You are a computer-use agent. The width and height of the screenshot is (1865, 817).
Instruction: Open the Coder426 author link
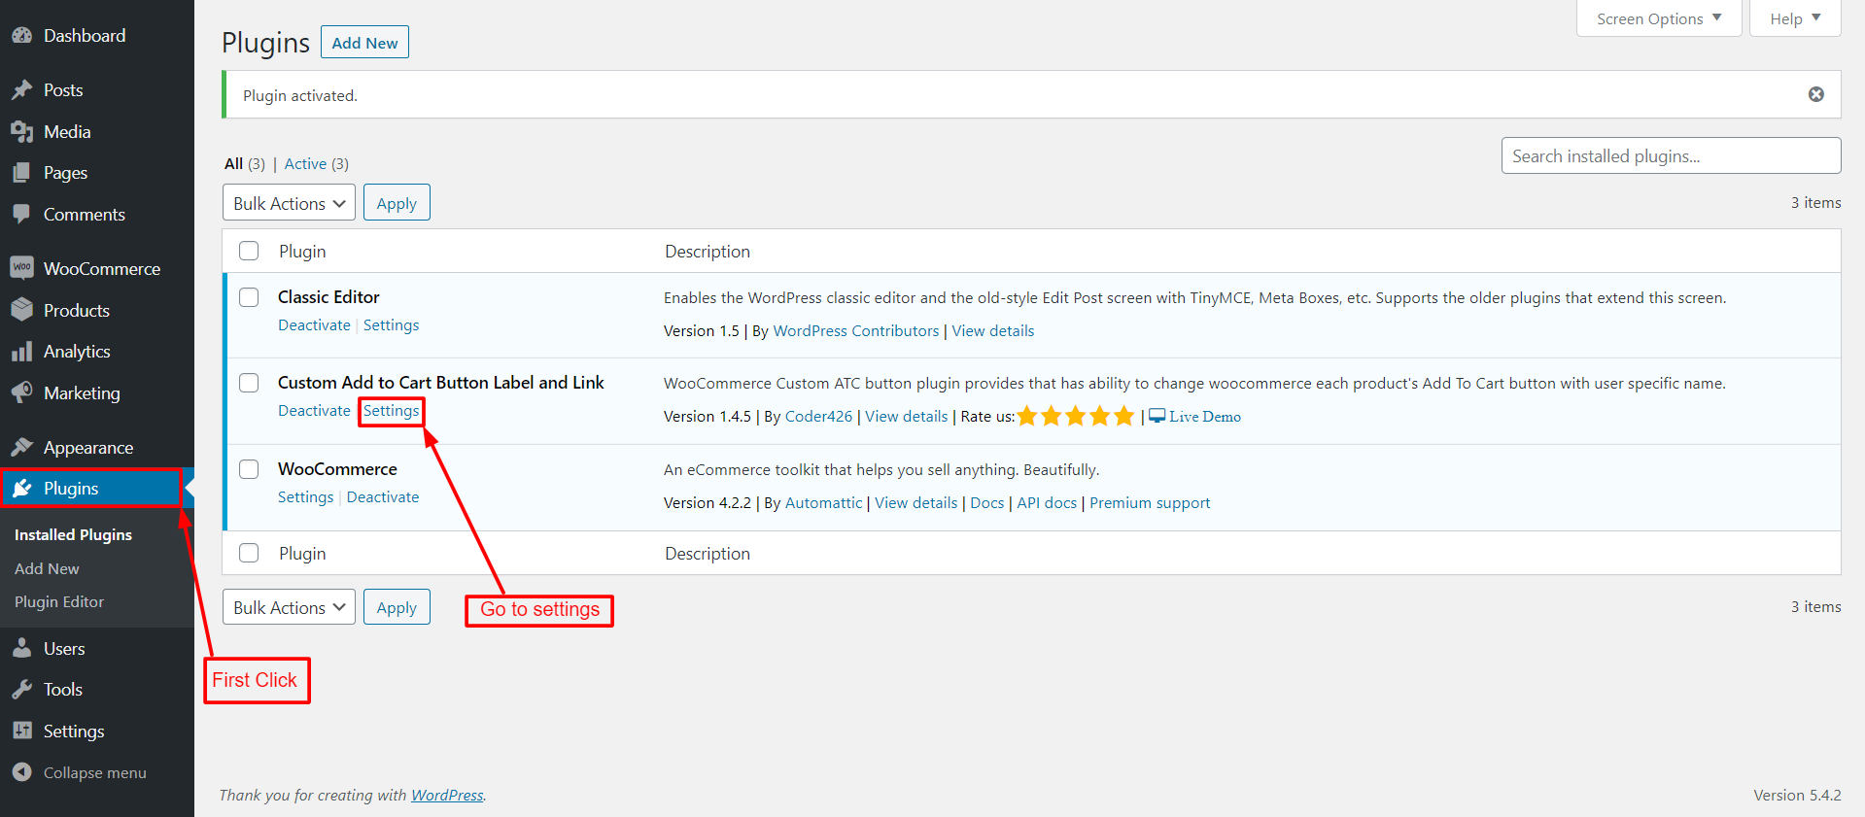[x=818, y=417]
